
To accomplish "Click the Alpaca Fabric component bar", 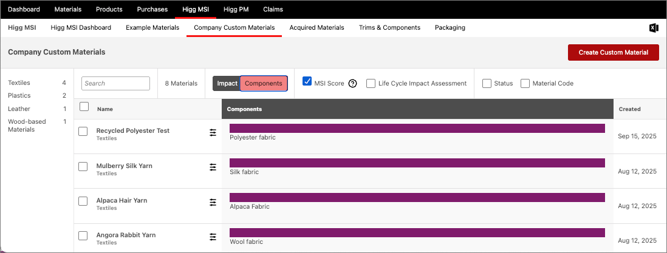I will pyautogui.click(x=417, y=197).
